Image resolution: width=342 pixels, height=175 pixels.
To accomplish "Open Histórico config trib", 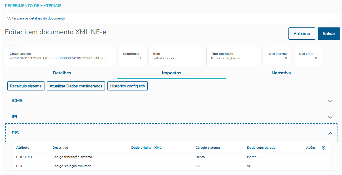I will coord(128,86).
